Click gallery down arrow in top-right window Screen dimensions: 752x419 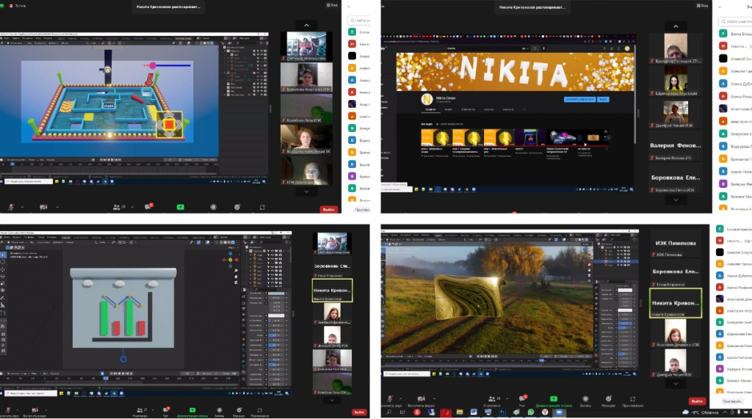(676, 200)
